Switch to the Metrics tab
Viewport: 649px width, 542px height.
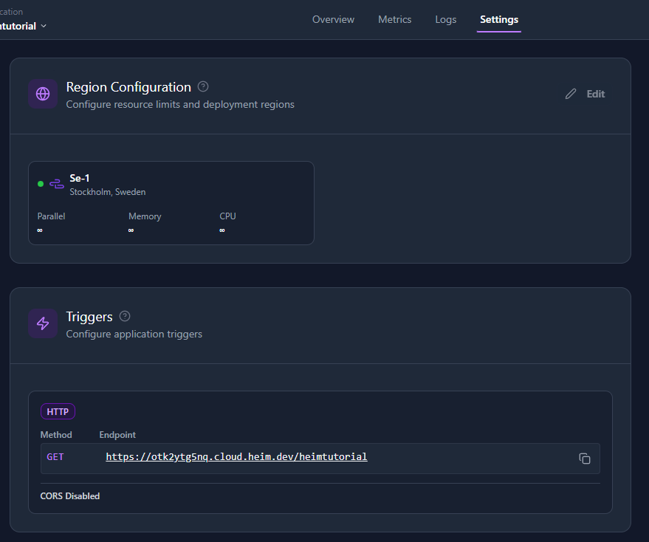pos(394,19)
